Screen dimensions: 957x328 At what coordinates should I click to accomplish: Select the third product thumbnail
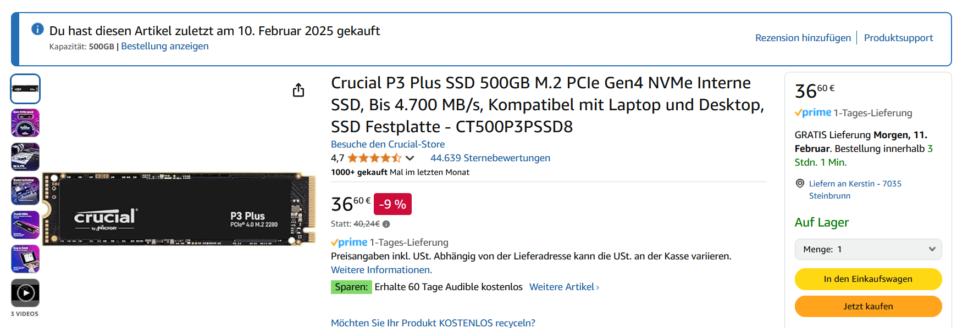point(25,157)
